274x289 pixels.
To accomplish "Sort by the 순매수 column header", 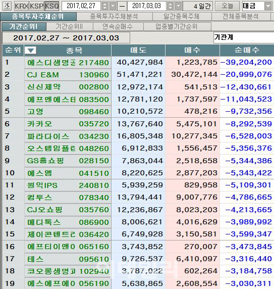I will point(247,50).
